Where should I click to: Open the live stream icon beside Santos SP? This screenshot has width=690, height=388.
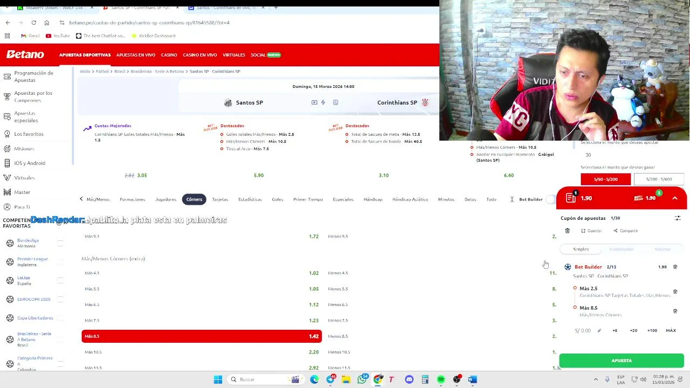(x=314, y=102)
